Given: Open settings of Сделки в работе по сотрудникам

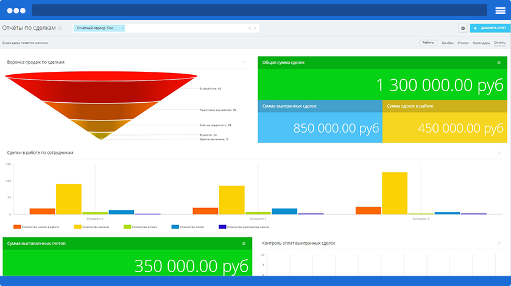Looking at the screenshot, I should (x=499, y=153).
